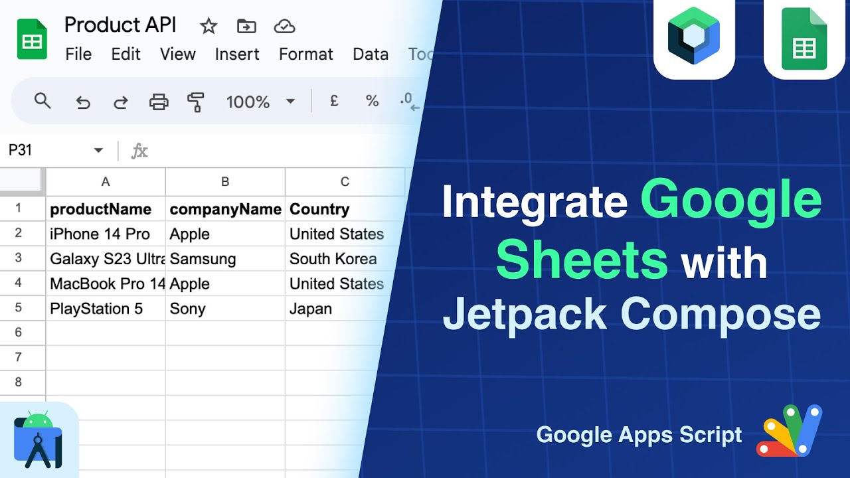Select column B header

pyautogui.click(x=225, y=182)
